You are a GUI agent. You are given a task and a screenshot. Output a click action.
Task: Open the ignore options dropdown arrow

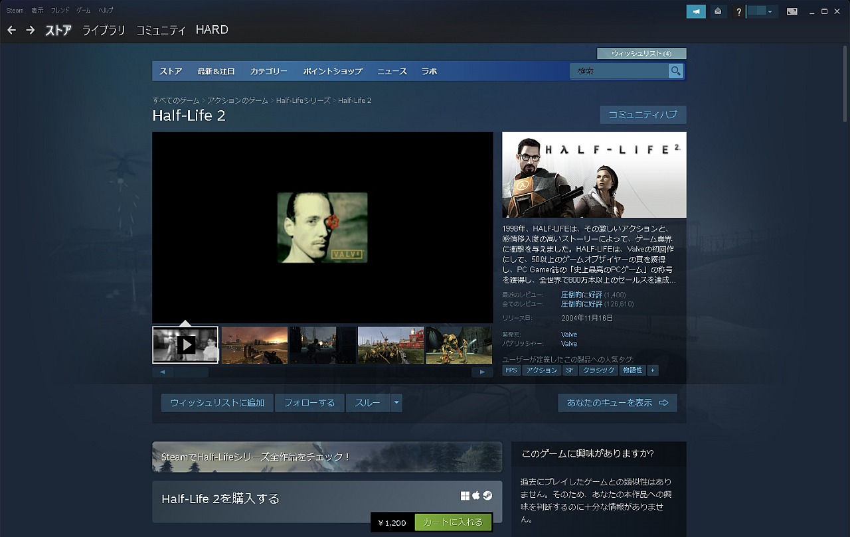396,403
